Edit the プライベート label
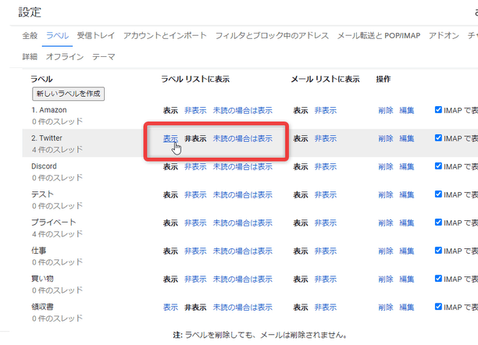The image size is (478, 345). (x=407, y=223)
